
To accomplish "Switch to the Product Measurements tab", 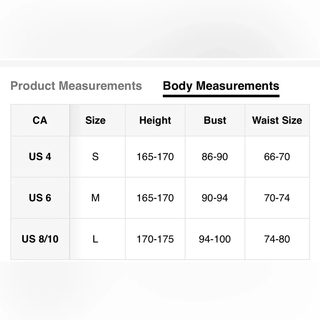I will point(76,86).
